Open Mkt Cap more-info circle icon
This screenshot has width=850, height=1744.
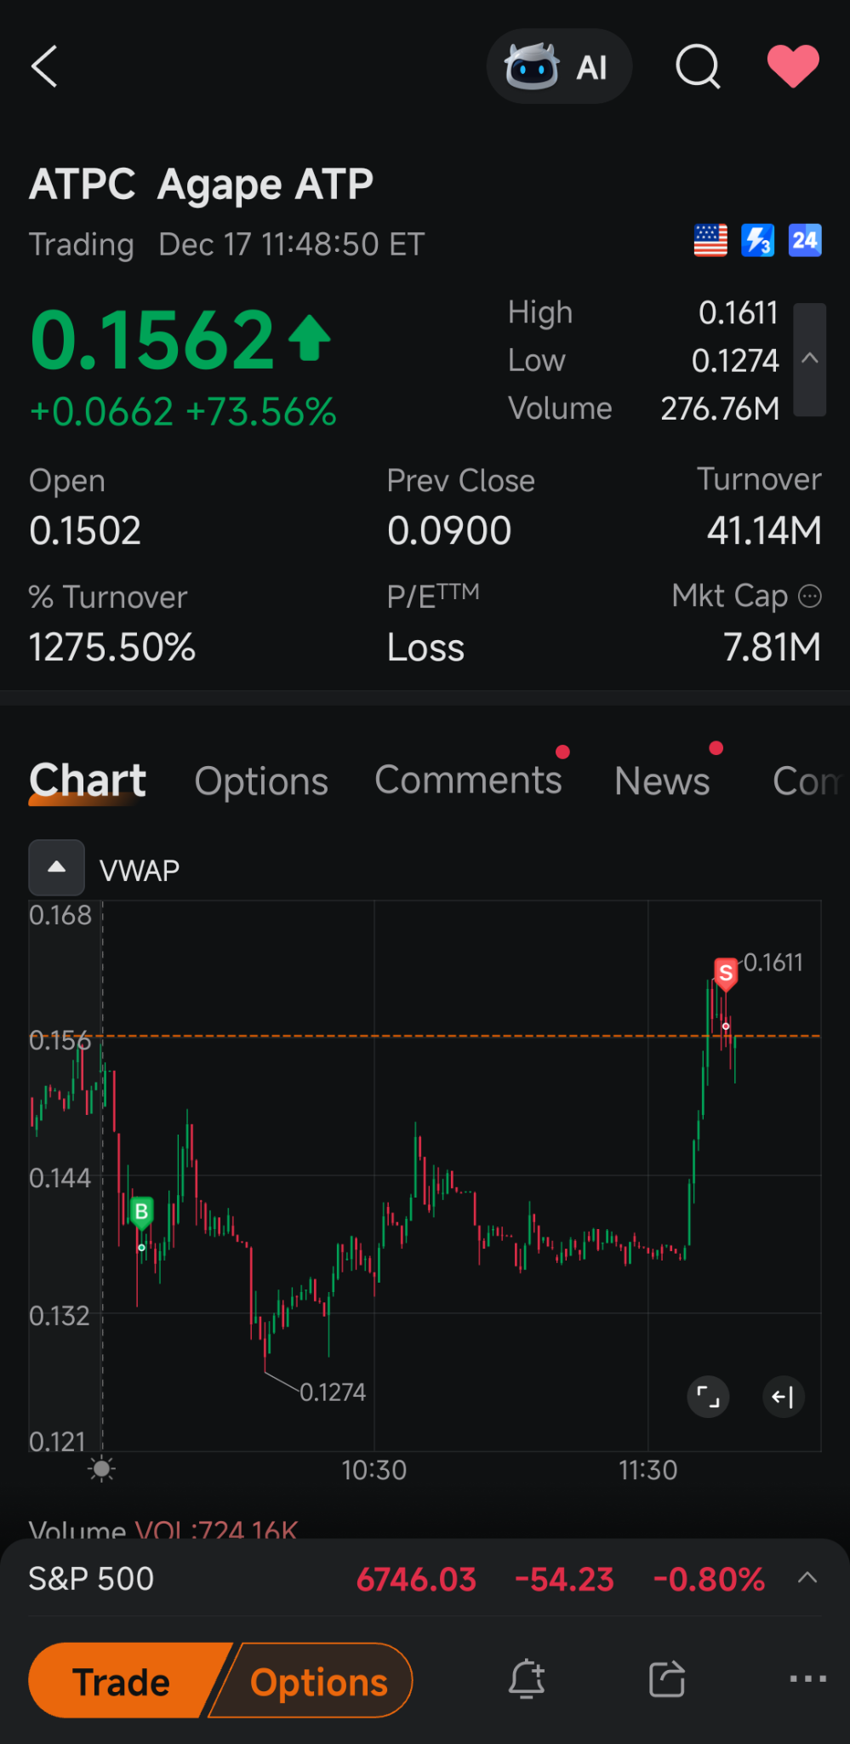pos(810,597)
